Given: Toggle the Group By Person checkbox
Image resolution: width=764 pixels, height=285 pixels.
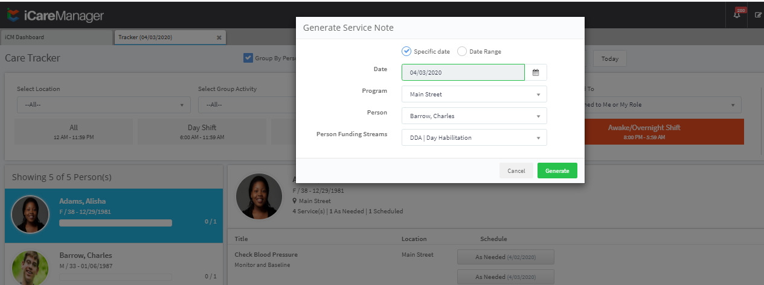Looking at the screenshot, I should tap(248, 58).
